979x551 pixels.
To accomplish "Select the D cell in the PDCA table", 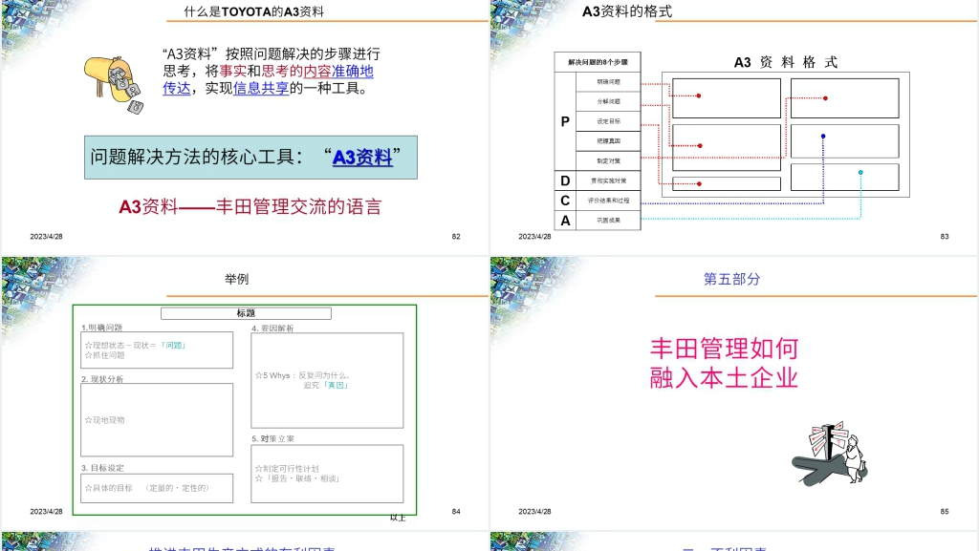I will (565, 180).
